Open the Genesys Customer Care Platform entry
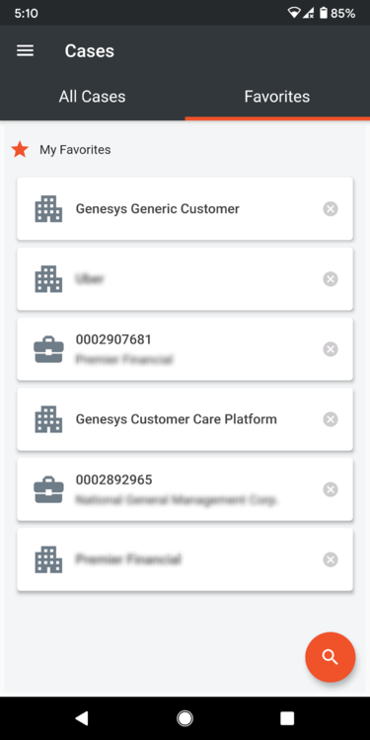Screen dimensions: 370x740 point(185,419)
